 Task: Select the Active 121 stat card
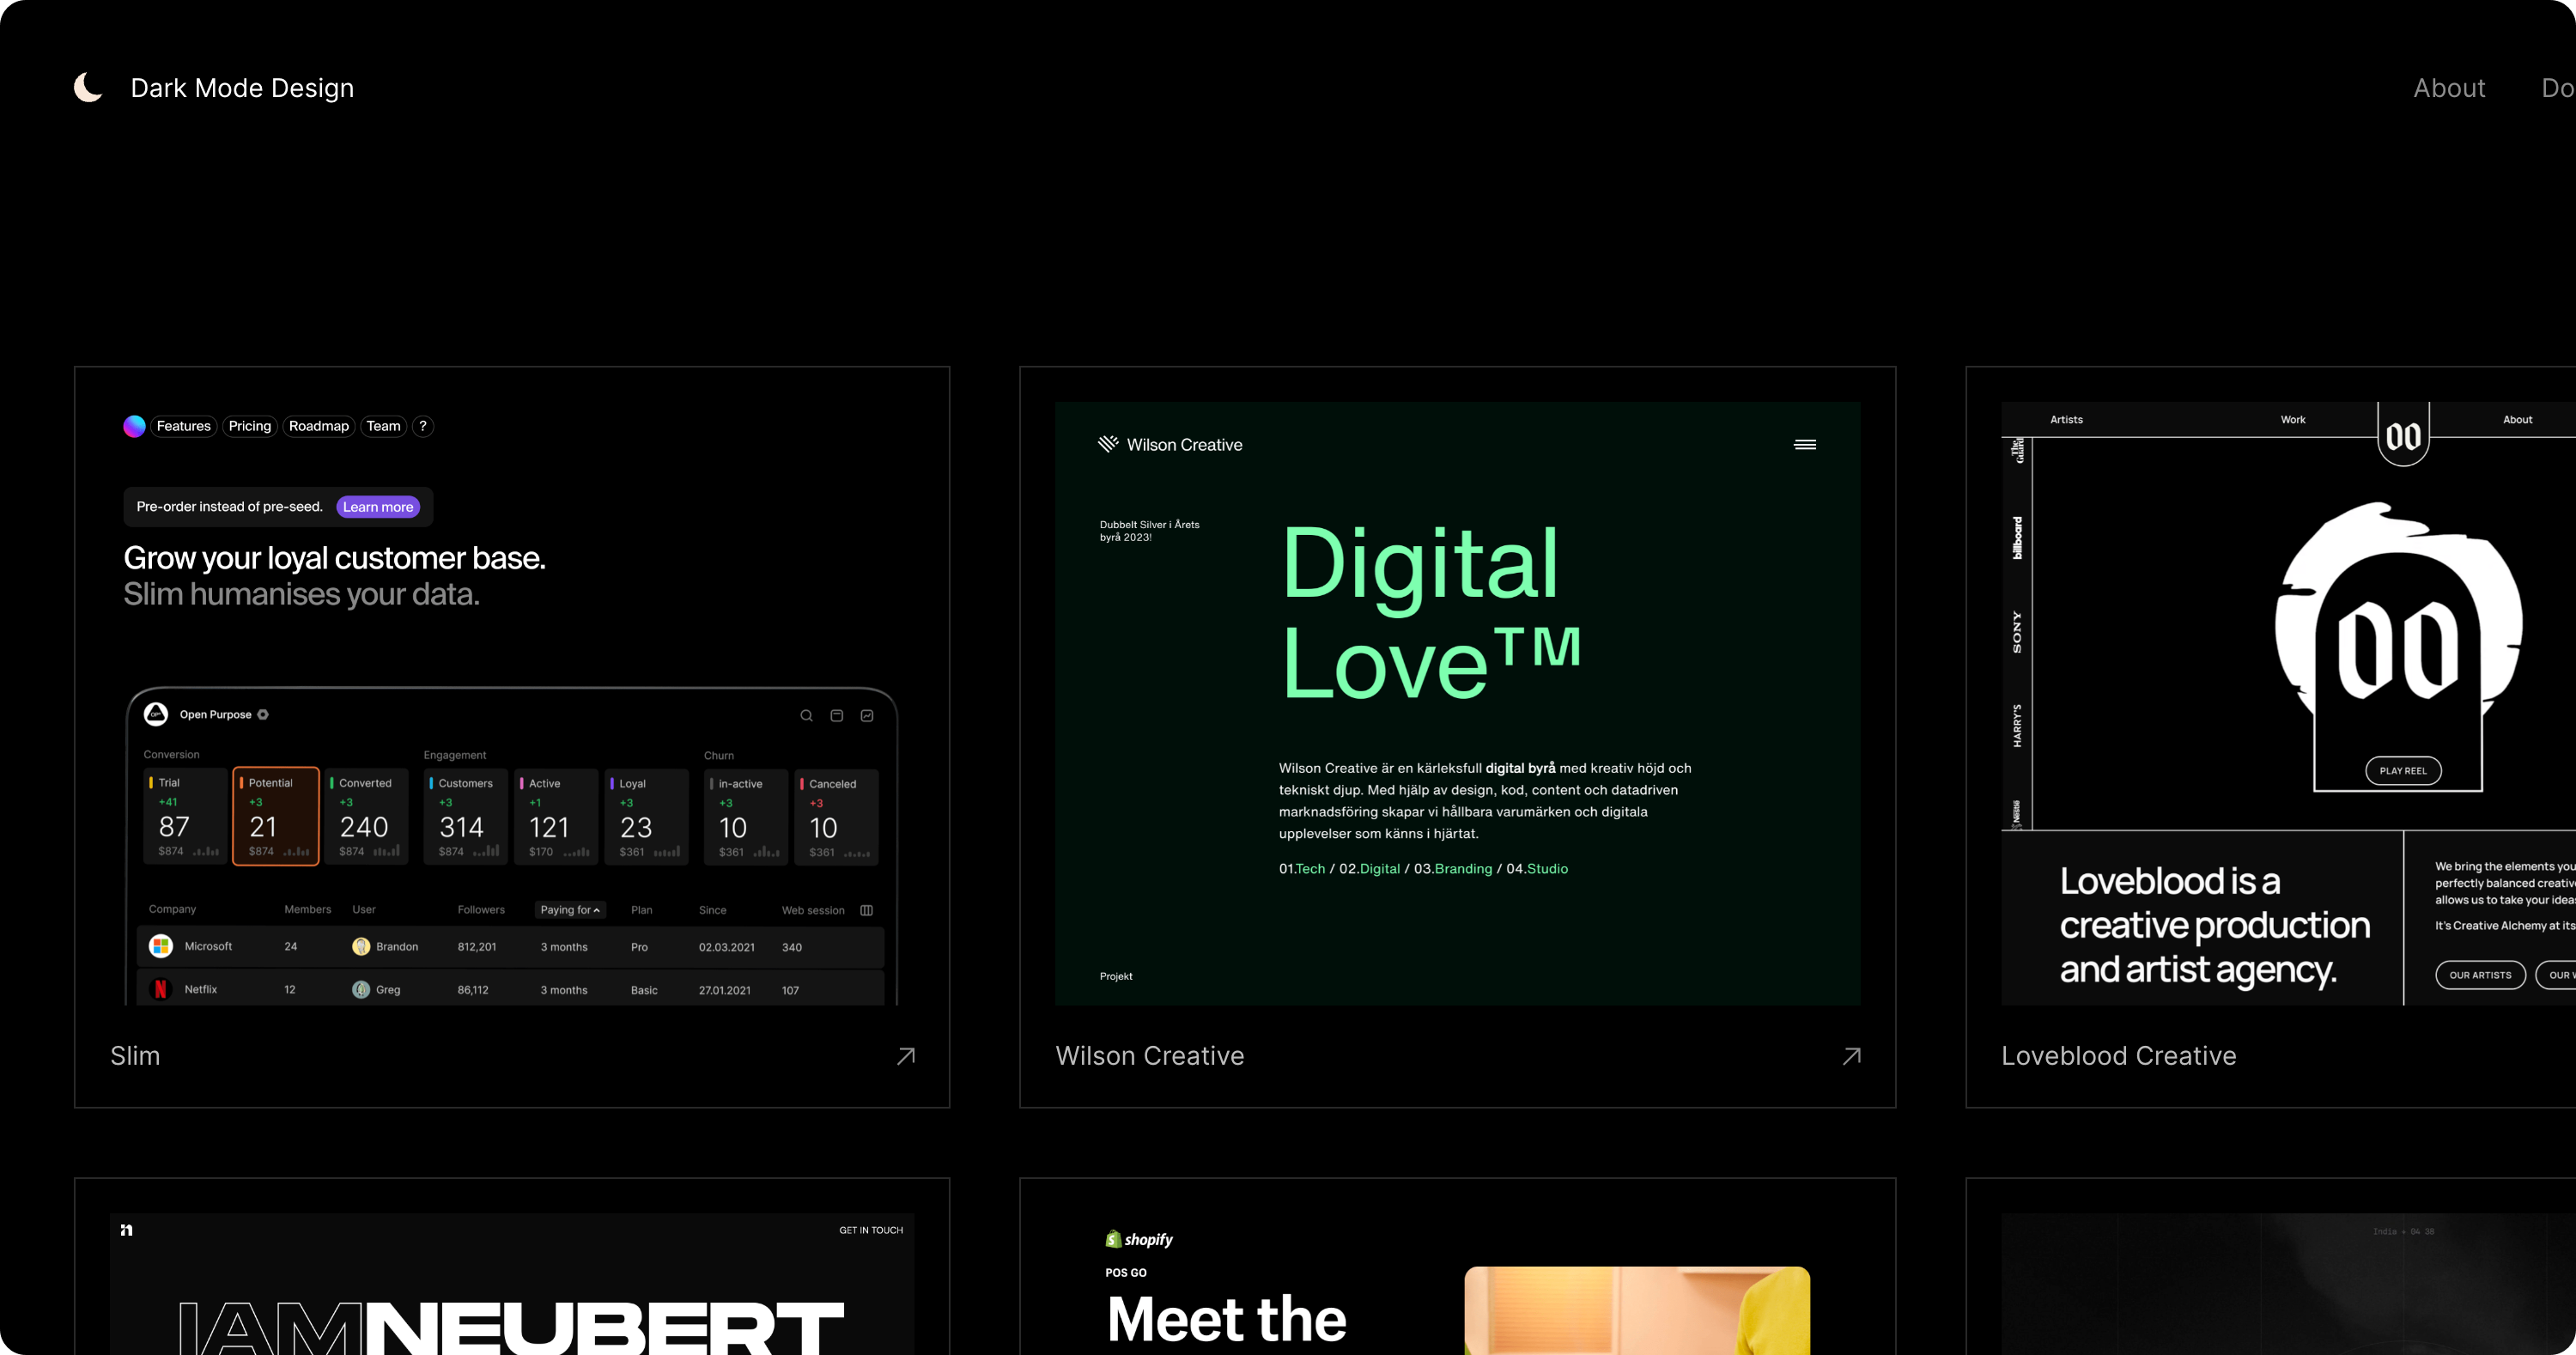[556, 816]
